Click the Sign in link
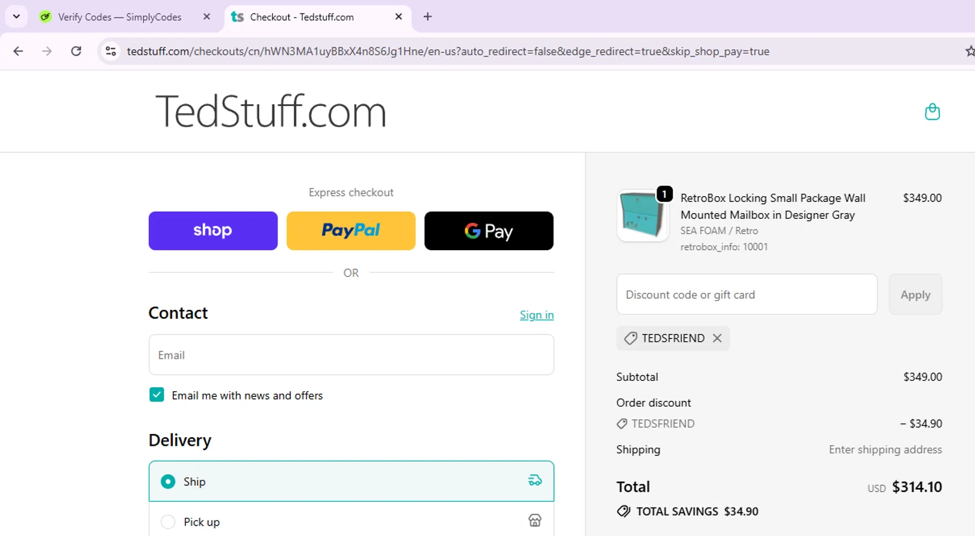The image size is (975, 536). coord(537,315)
